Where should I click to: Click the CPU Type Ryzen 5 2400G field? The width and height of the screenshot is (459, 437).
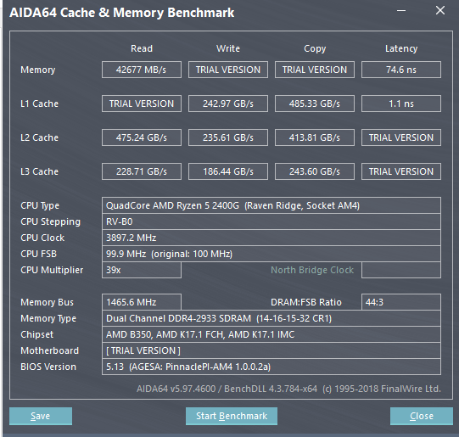[x=271, y=205]
